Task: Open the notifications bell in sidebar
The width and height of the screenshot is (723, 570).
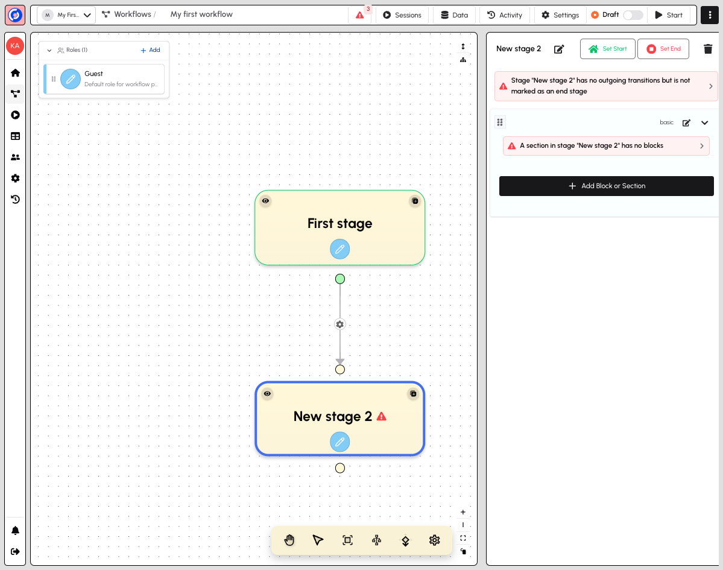Action: (x=15, y=530)
